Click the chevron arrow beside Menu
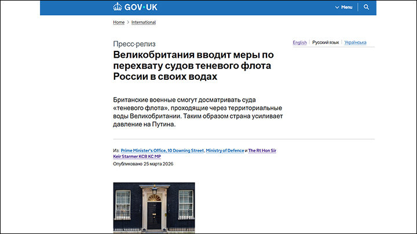417x234 pixels. [337, 8]
